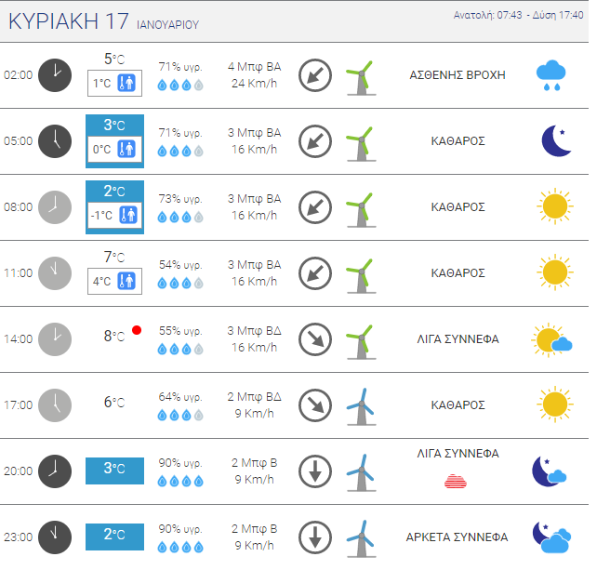Select the feels-like 1°C box at 02:00
The height and width of the screenshot is (570, 610).
[x=114, y=84]
